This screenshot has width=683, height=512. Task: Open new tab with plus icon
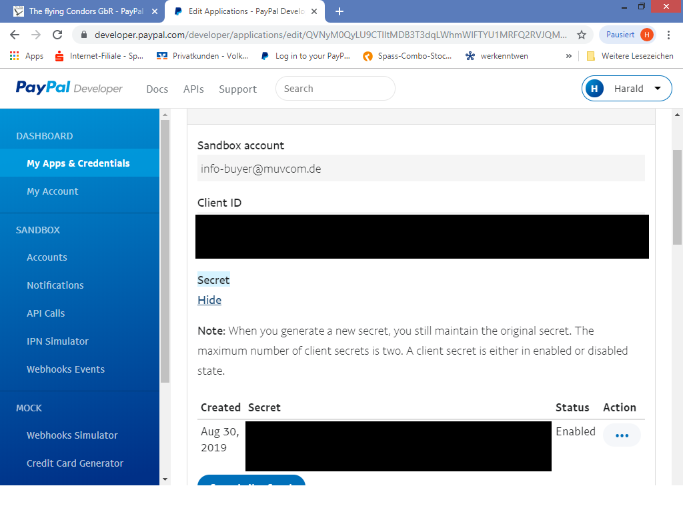339,11
